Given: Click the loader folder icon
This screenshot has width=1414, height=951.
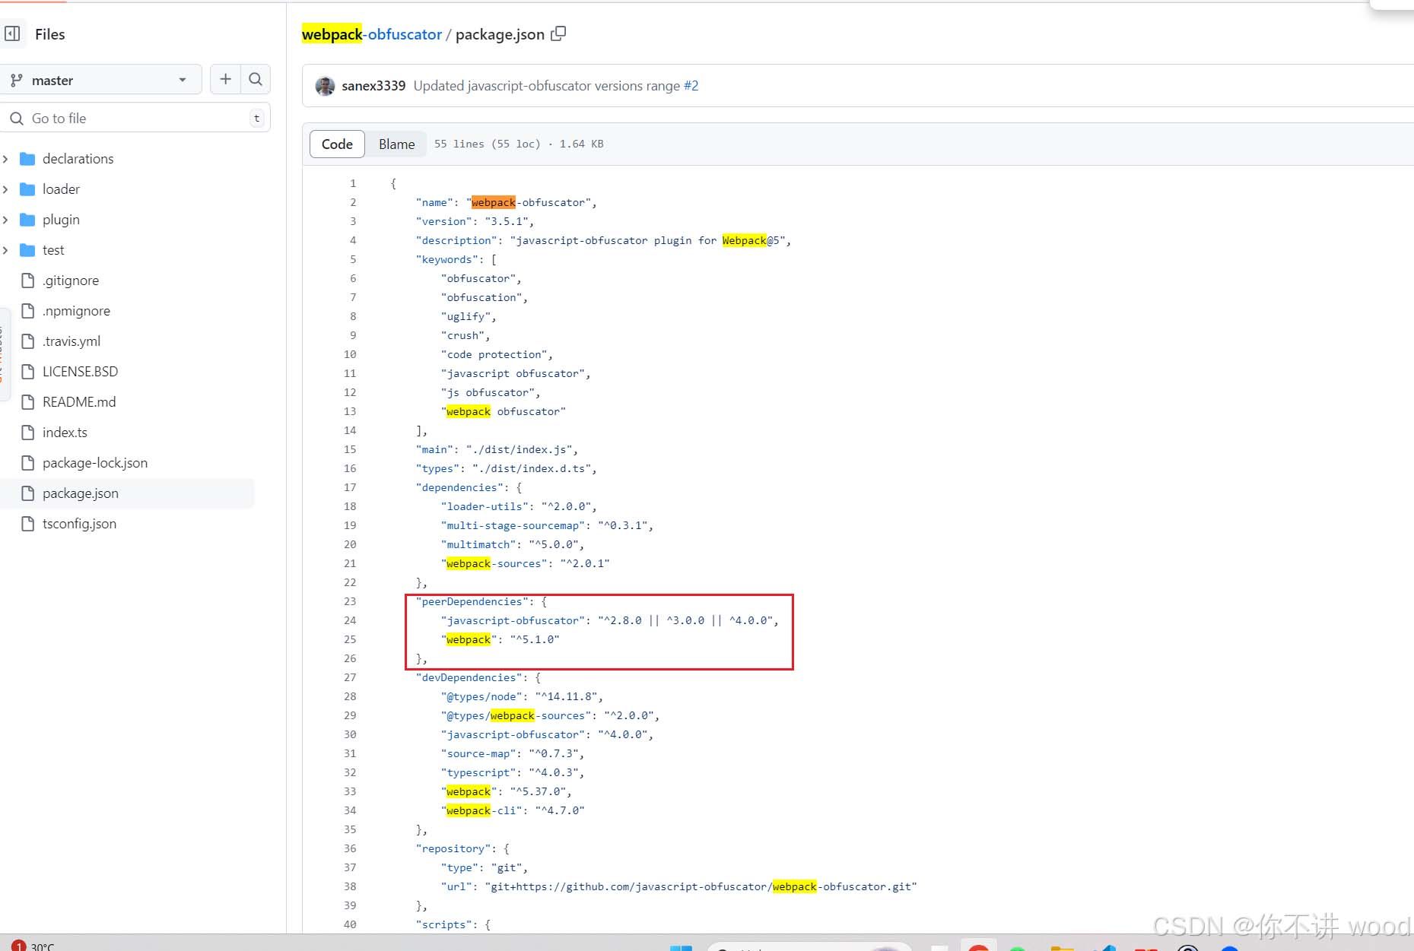Looking at the screenshot, I should click(27, 189).
